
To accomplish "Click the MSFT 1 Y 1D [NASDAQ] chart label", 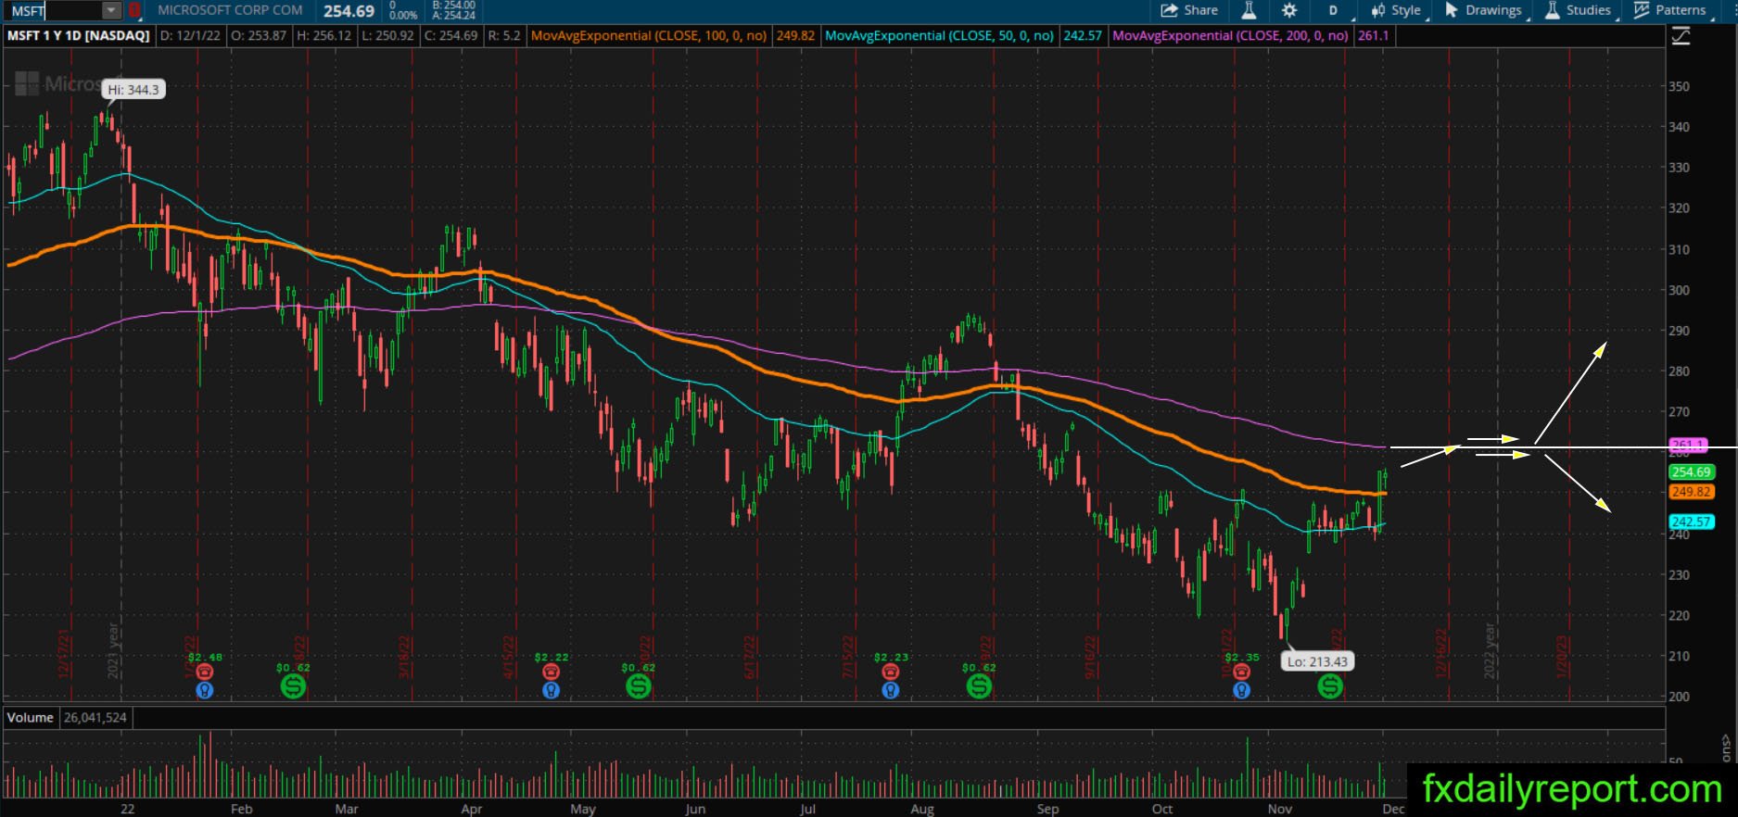I will click(x=79, y=36).
